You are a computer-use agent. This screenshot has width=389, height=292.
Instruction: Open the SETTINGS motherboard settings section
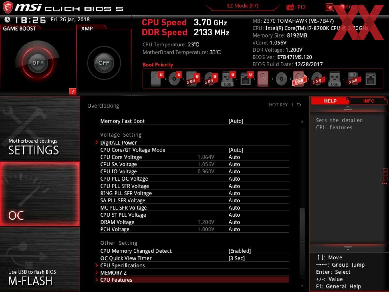[40, 129]
